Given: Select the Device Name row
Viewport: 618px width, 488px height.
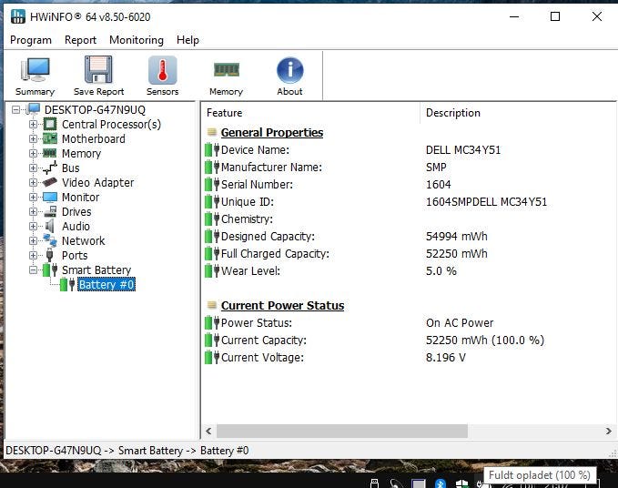Looking at the screenshot, I should (x=409, y=150).
